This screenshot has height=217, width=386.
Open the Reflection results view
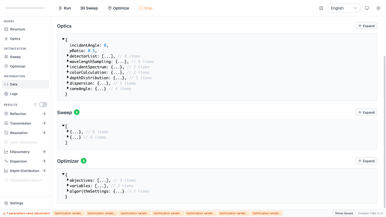pos(18,114)
